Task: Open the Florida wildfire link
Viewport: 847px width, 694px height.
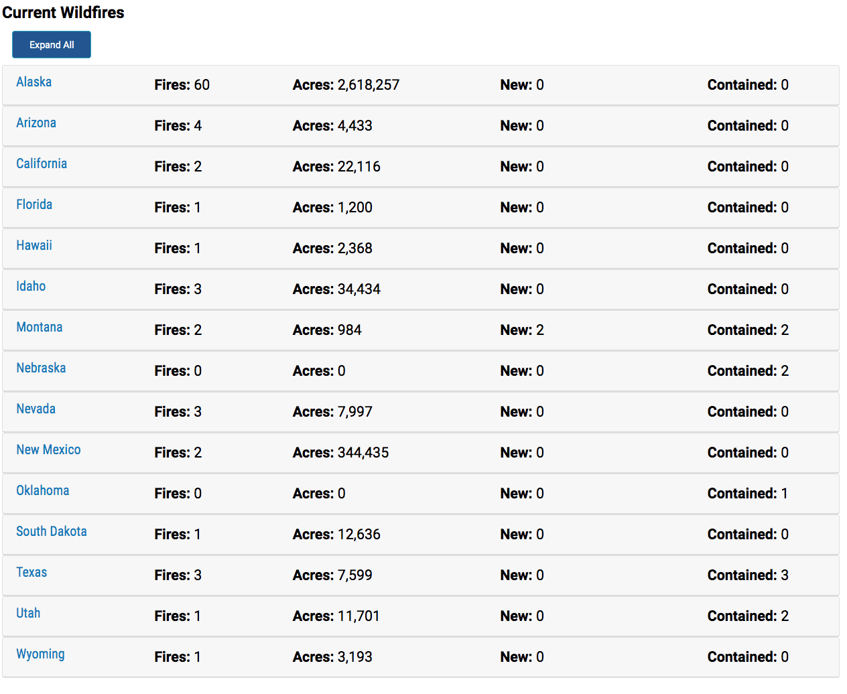Action: (34, 204)
